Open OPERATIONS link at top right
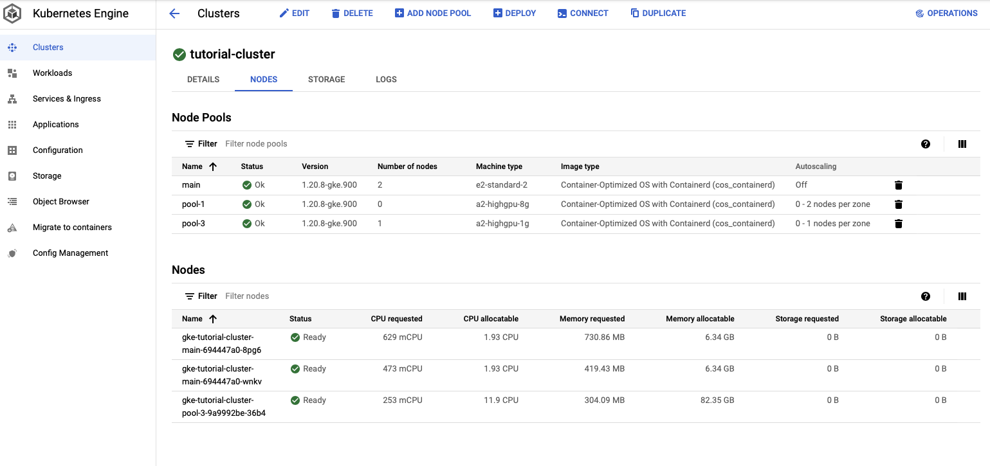Screen dimensions: 990x466 946,13
